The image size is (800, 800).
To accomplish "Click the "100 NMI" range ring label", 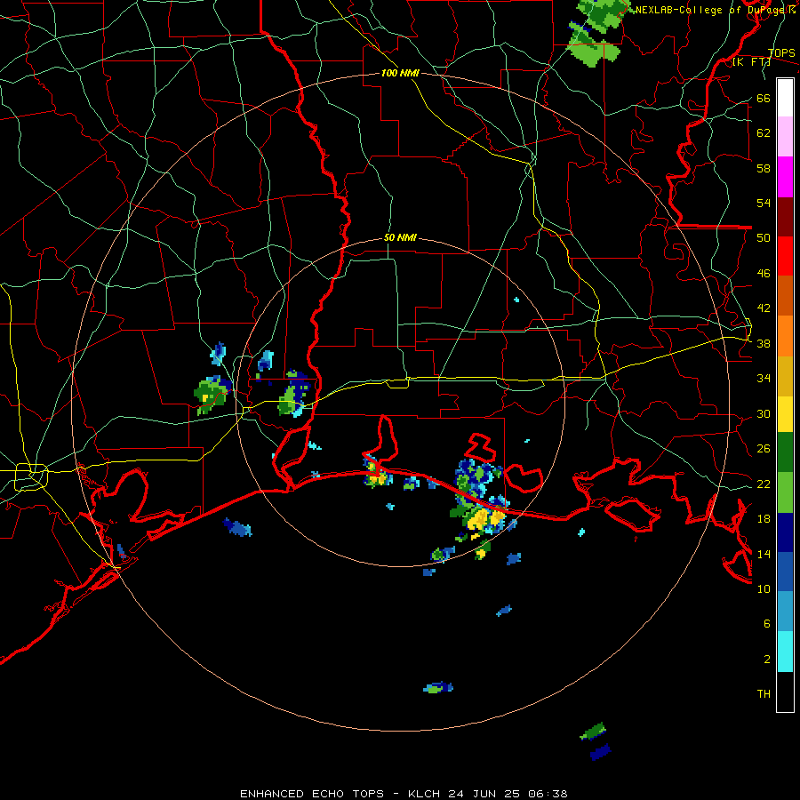I will pyautogui.click(x=400, y=73).
